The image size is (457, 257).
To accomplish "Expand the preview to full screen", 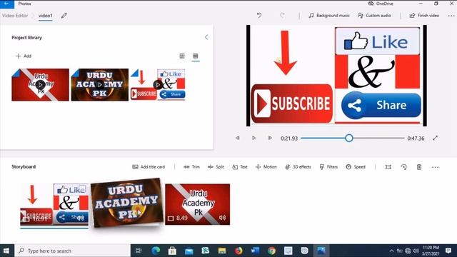I will [x=435, y=138].
